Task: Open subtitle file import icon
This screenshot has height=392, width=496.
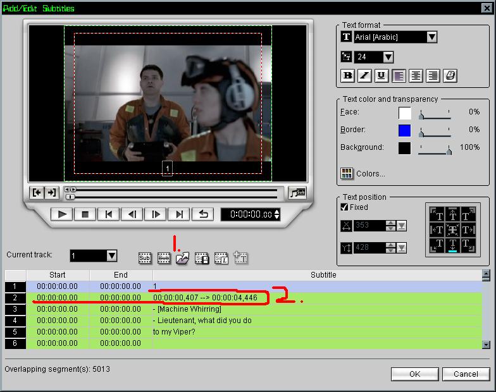Action: click(182, 258)
